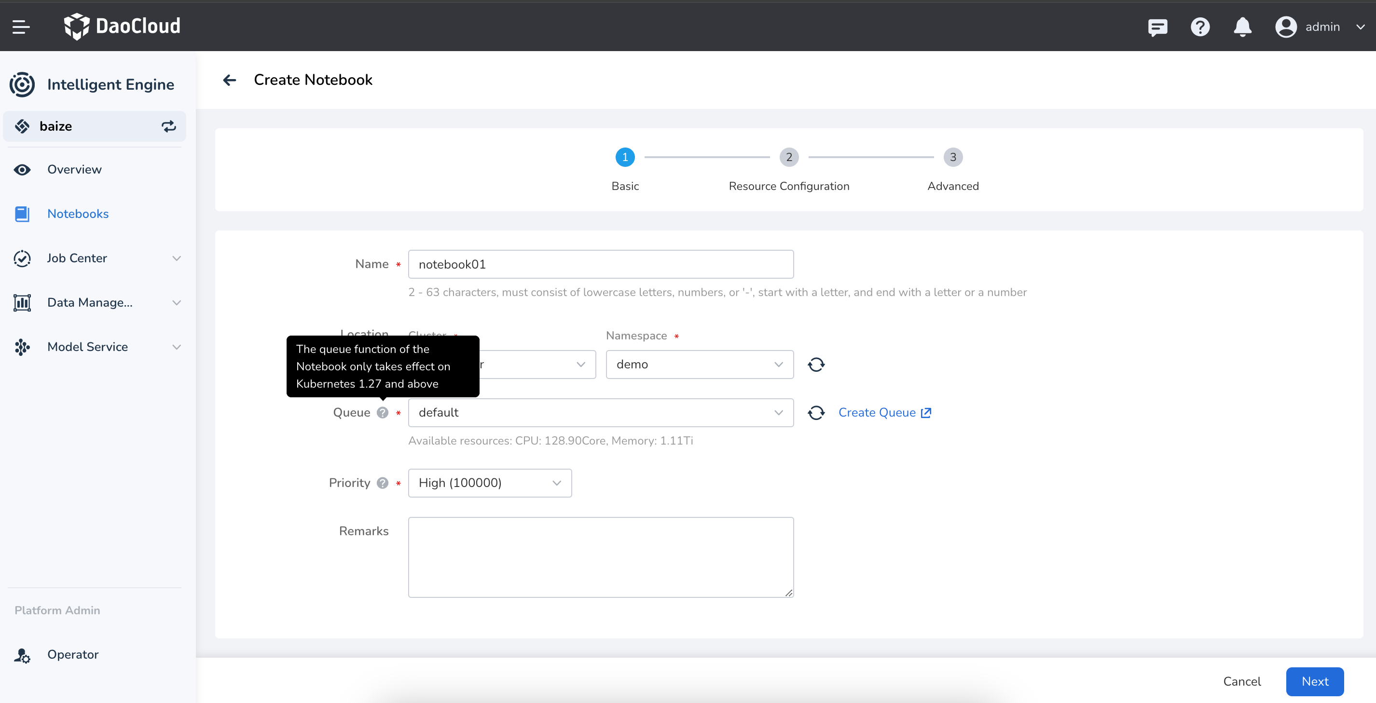Open the Priority High dropdown
Screen dimensions: 1376x703
(489, 483)
